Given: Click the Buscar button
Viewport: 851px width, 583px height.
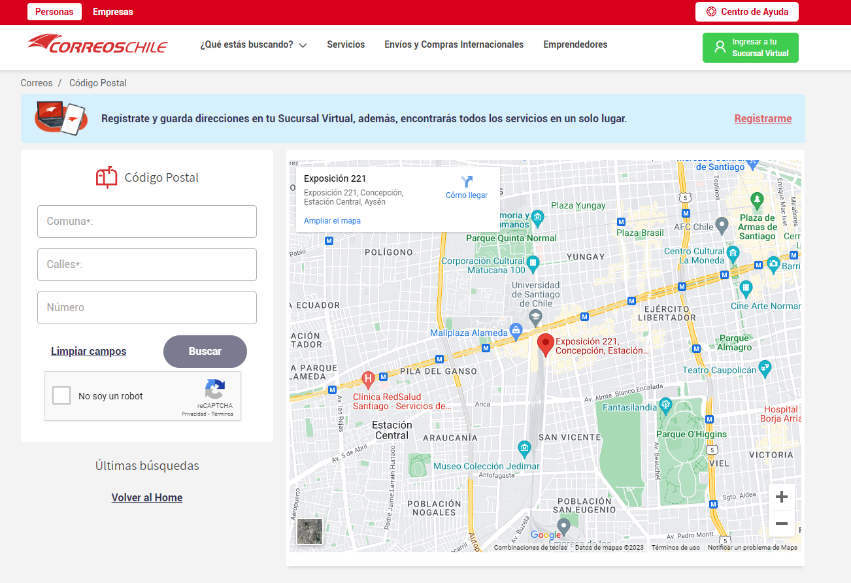Looking at the screenshot, I should [x=205, y=352].
